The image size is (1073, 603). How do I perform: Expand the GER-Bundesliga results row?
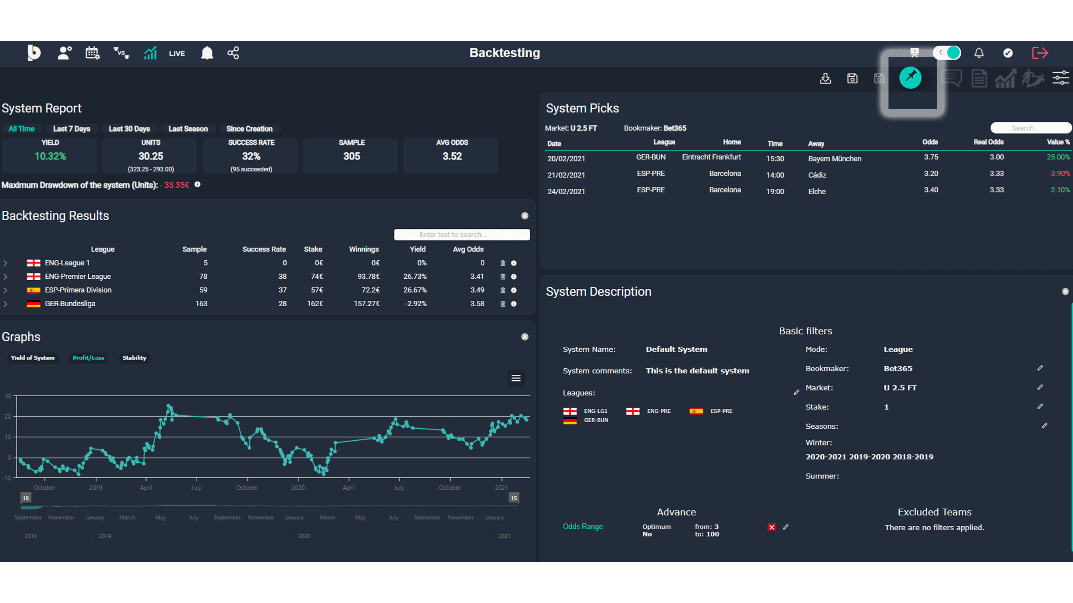pyautogui.click(x=6, y=304)
